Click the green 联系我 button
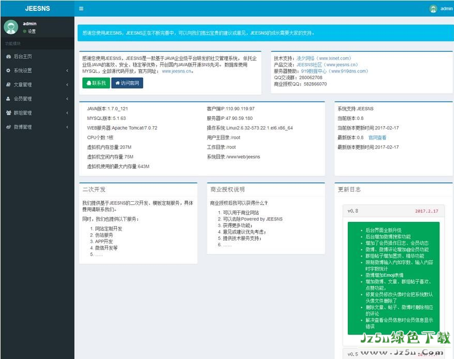The width and height of the screenshot is (454, 359). (x=96, y=83)
